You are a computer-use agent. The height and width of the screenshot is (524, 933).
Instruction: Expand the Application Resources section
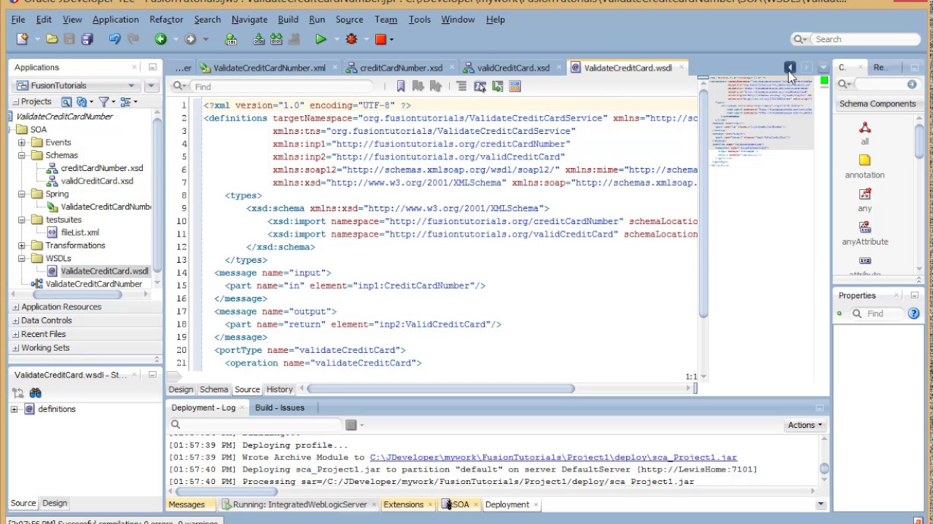[15, 307]
